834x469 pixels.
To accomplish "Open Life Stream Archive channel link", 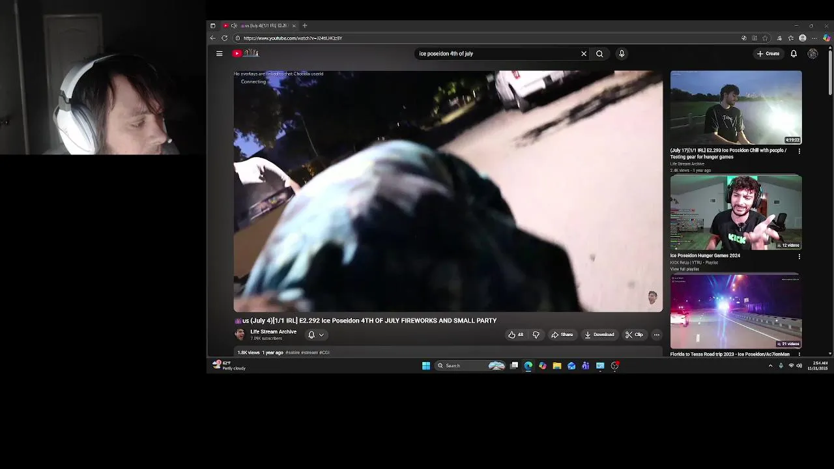I will (x=273, y=332).
